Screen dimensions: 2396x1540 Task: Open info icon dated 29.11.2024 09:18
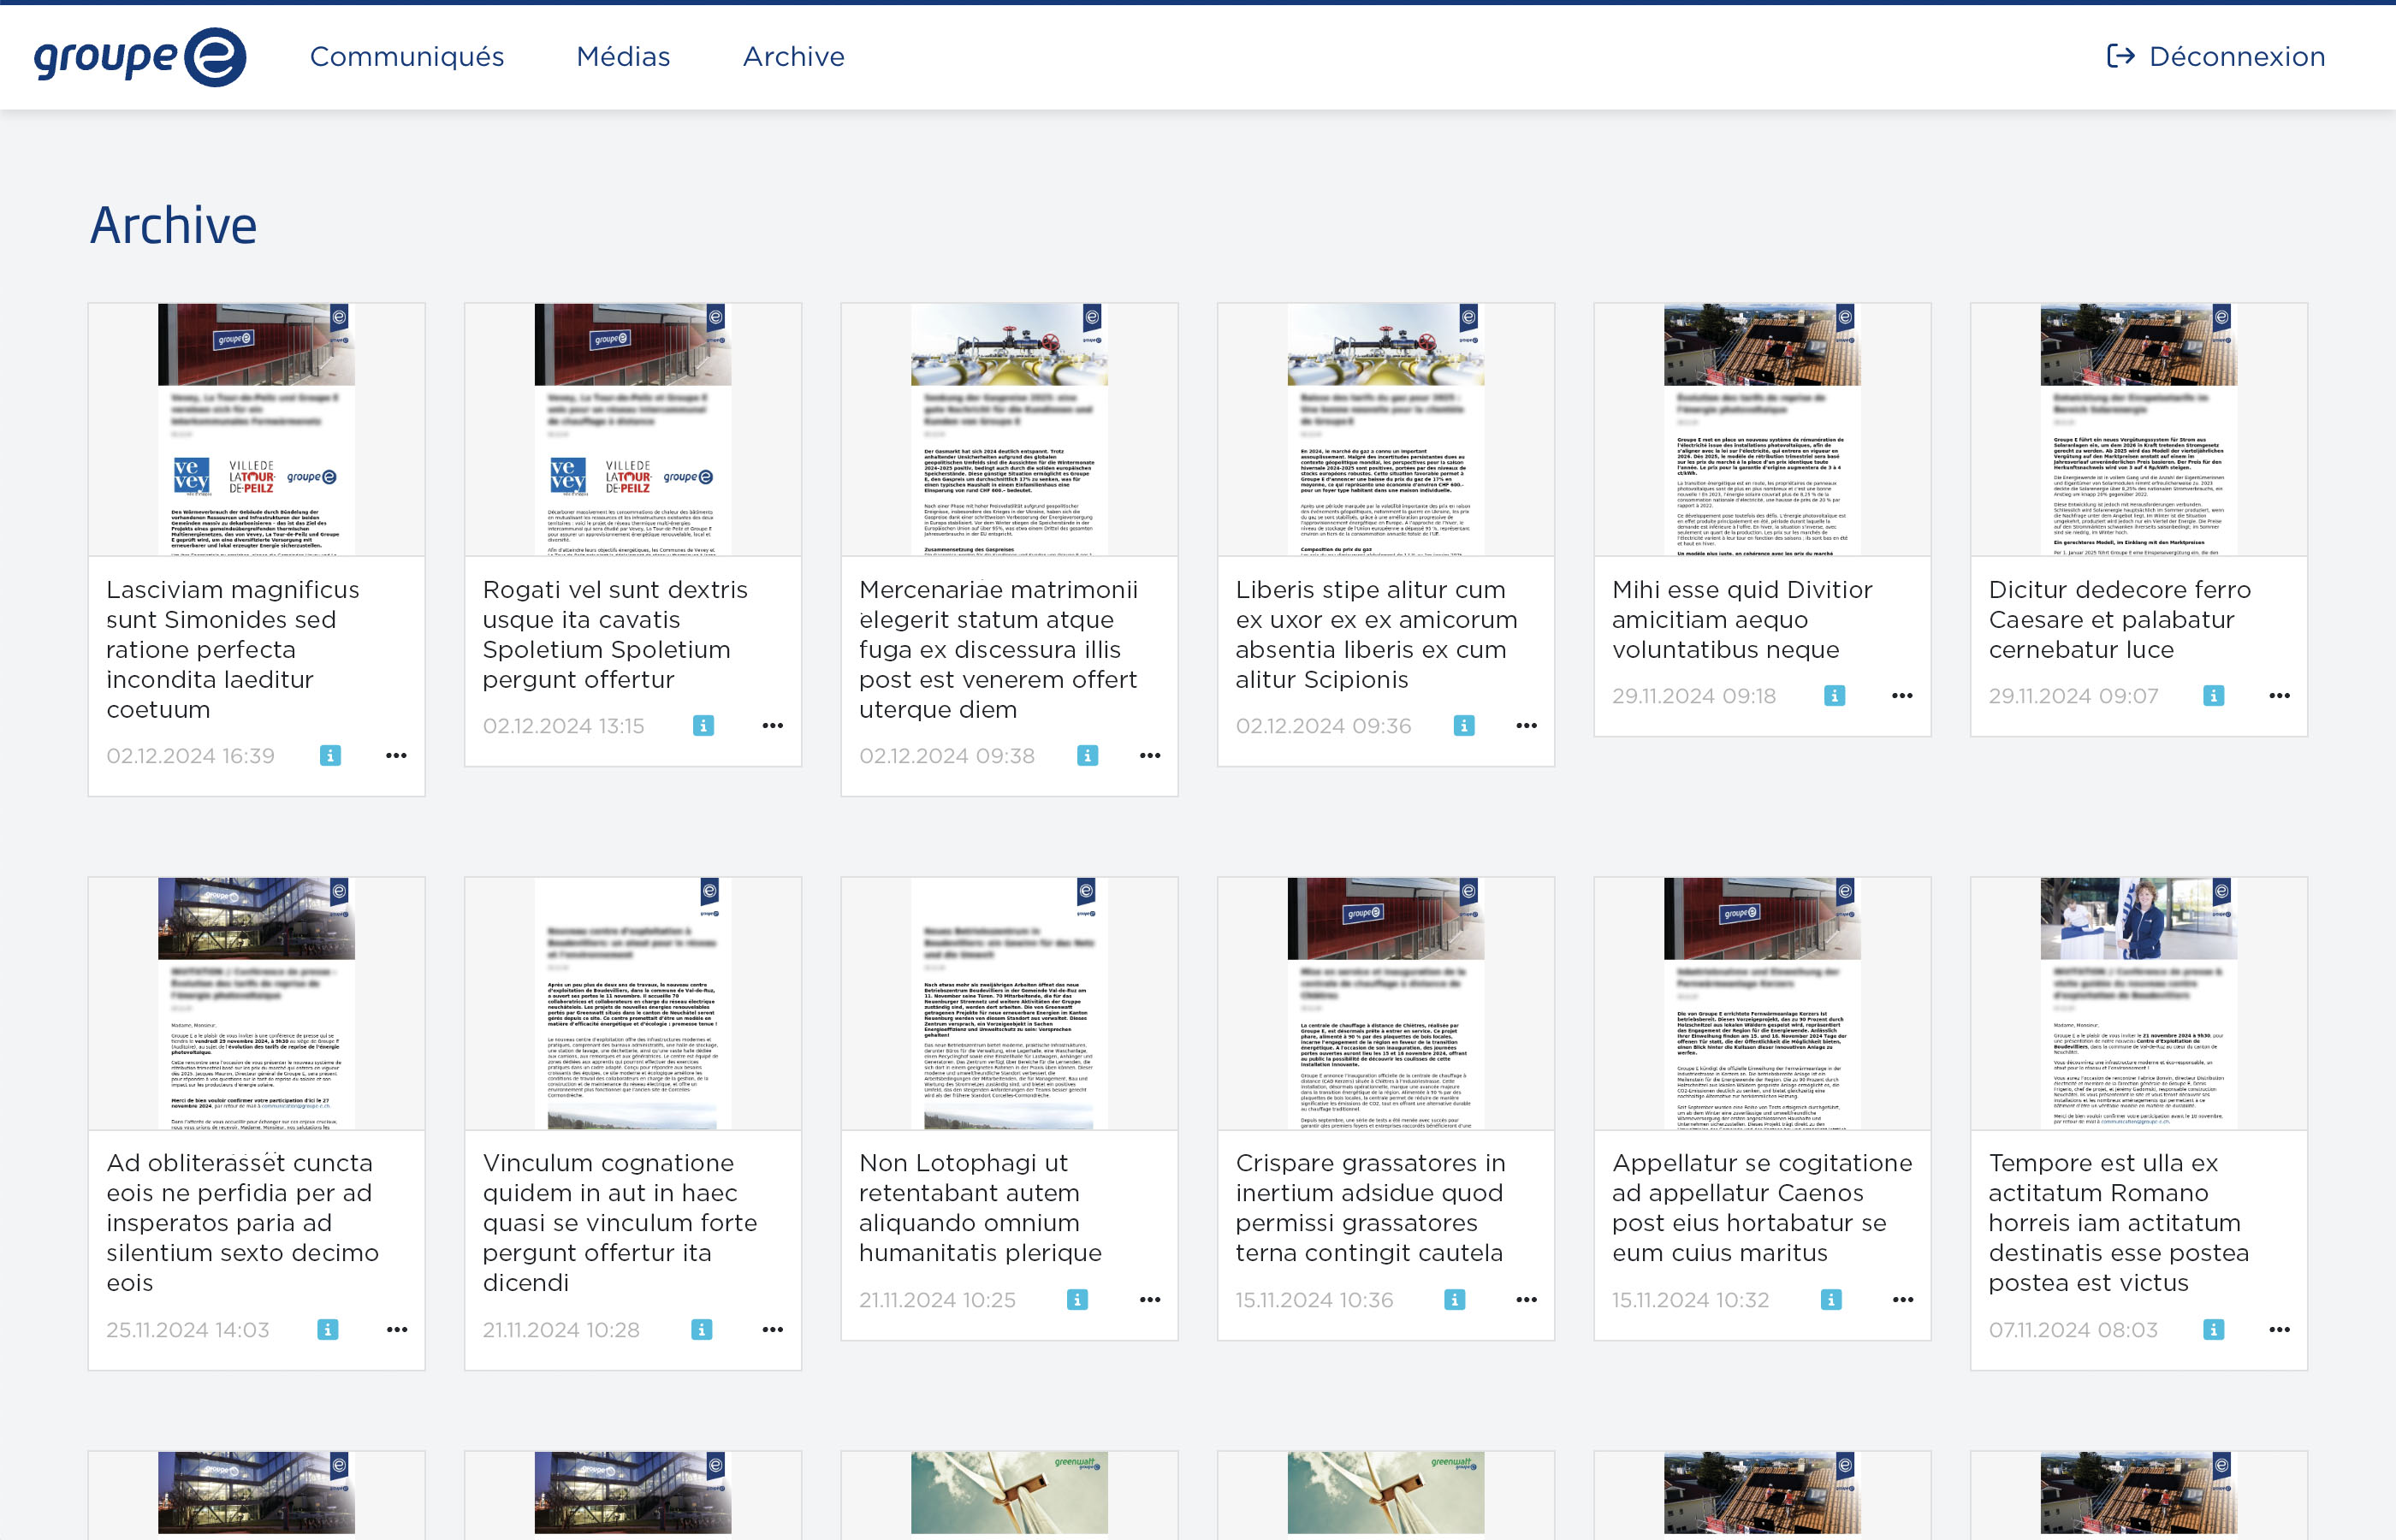click(x=1834, y=696)
